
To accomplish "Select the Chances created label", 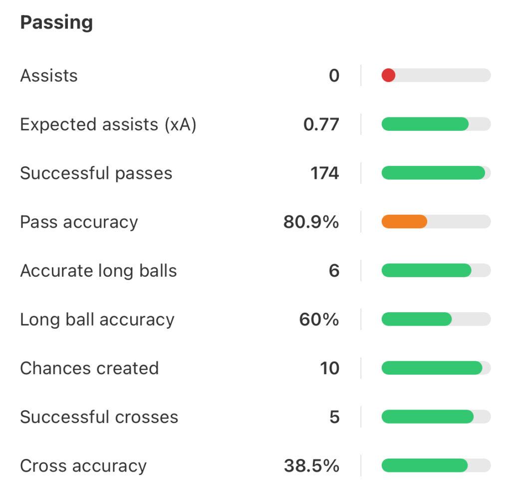I will [89, 369].
